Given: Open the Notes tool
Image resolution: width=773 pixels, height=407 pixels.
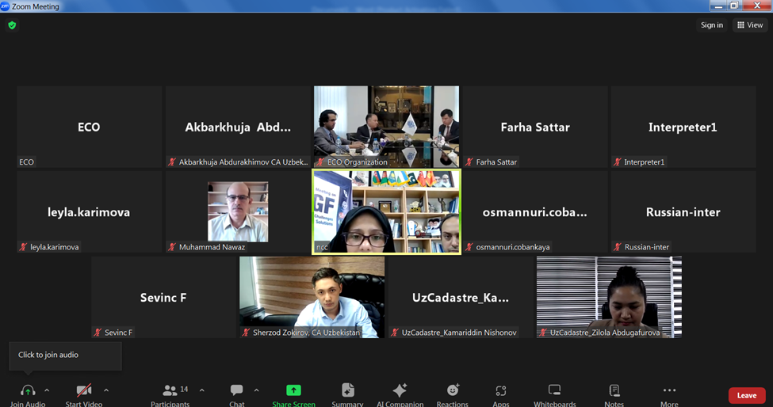Looking at the screenshot, I should [614, 390].
